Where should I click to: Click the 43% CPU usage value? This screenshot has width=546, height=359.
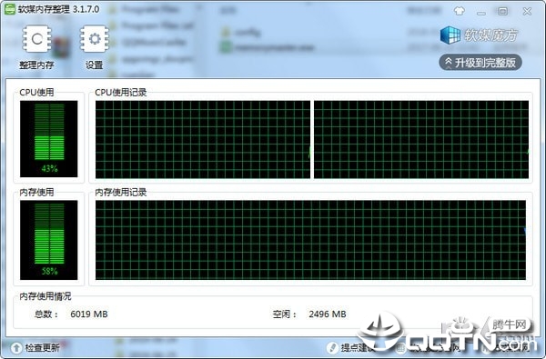pyautogui.click(x=49, y=169)
